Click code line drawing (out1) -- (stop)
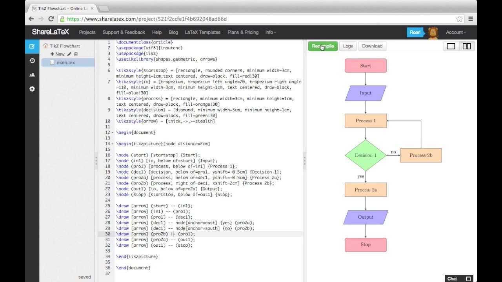Image resolution: width=502 pixels, height=282 pixels. tap(154, 246)
